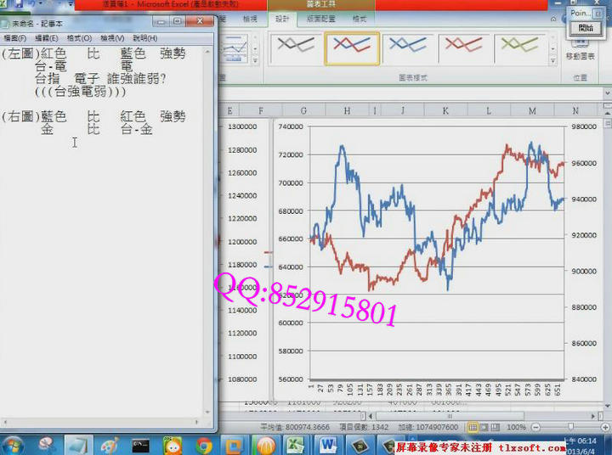The image size is (612, 455).
Task: Open the 格式(O) menu in Notepad
Action: click(80, 38)
